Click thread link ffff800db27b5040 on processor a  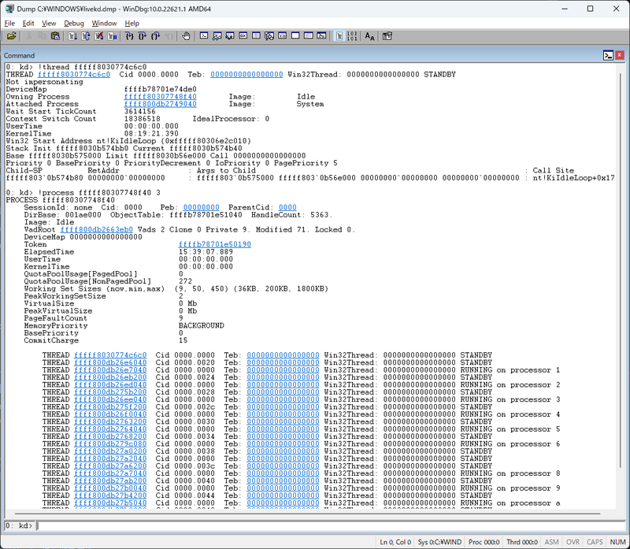tap(110, 503)
